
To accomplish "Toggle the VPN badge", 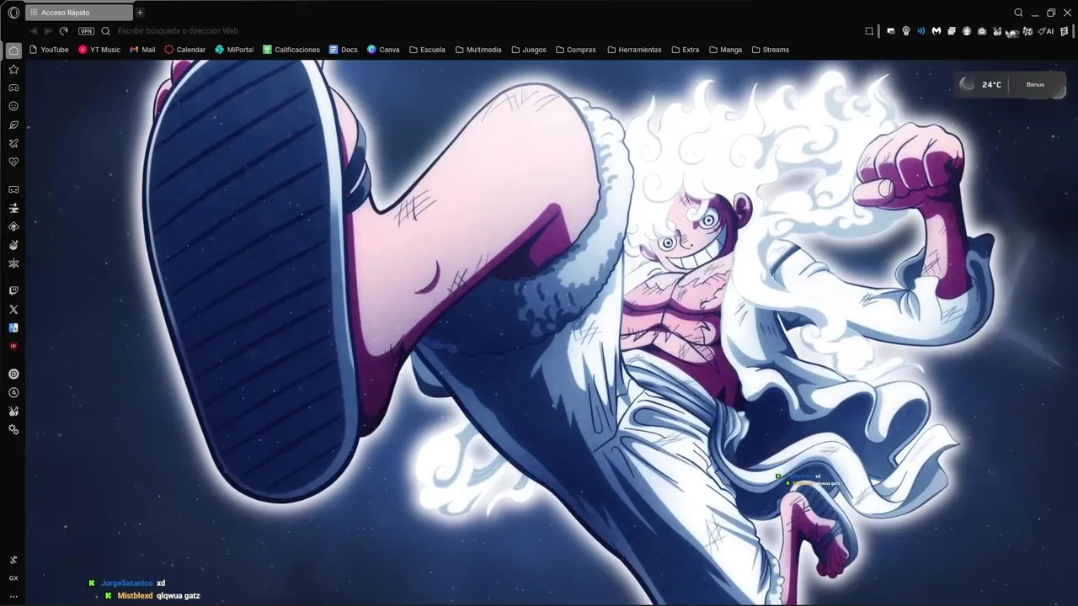I will click(86, 31).
